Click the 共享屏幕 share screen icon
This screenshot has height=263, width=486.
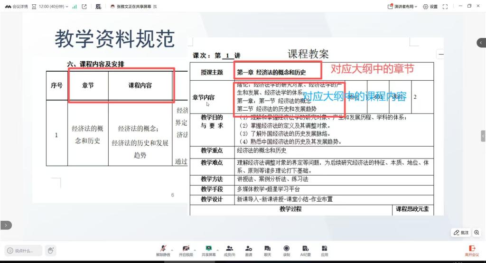click(x=208, y=250)
